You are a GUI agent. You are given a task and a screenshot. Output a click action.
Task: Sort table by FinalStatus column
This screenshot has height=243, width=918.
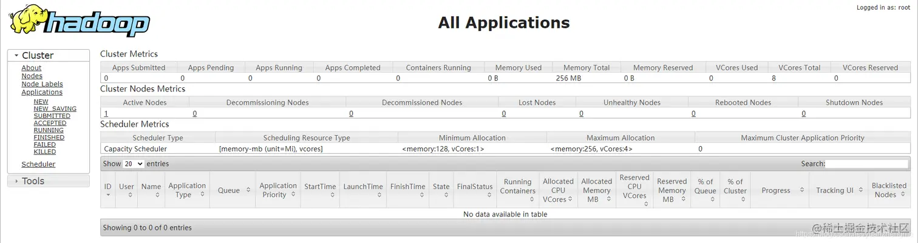[x=475, y=190]
